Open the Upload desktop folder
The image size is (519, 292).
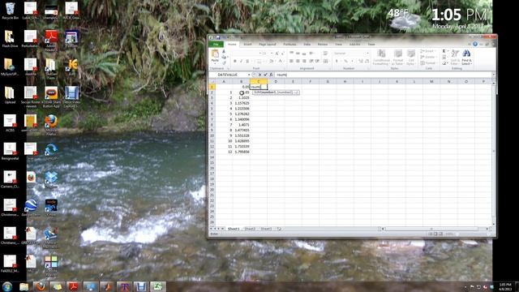click(10, 95)
